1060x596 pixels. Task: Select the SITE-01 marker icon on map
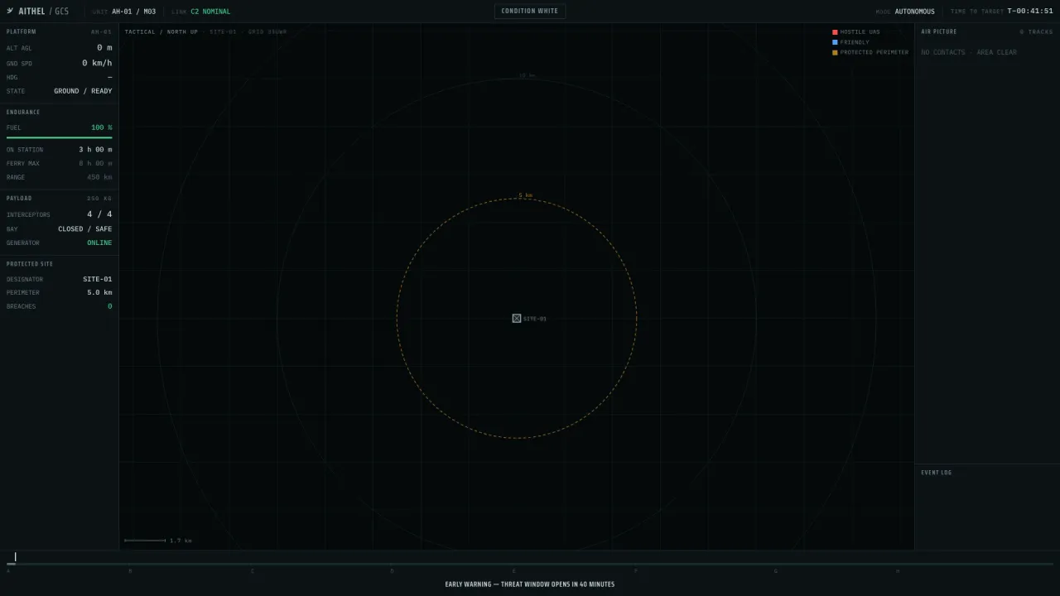517,318
